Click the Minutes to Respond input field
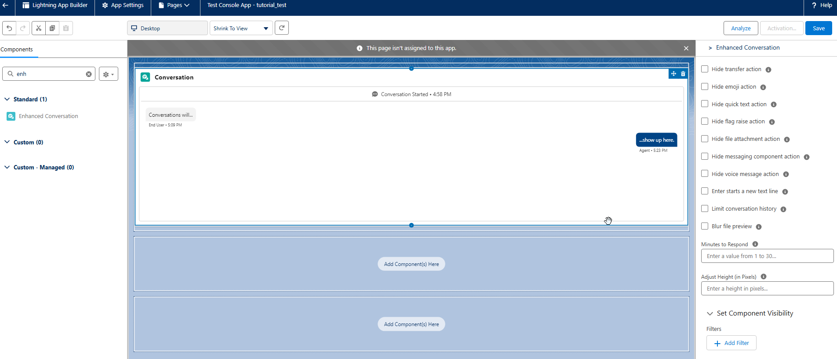Screen dimensions: 837x359 point(767,256)
